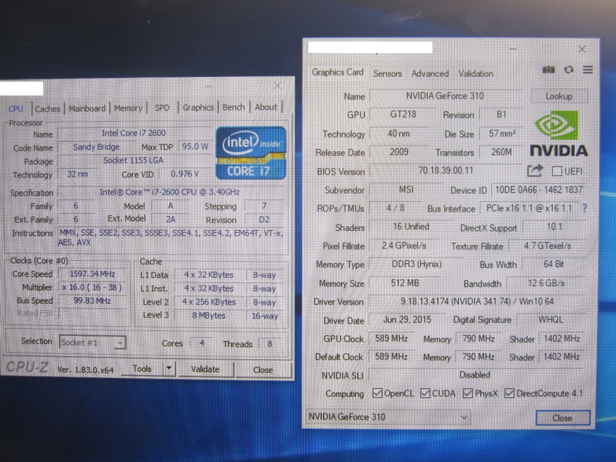Click the Subvendor value MSI
The height and width of the screenshot is (462, 616).
(x=406, y=189)
